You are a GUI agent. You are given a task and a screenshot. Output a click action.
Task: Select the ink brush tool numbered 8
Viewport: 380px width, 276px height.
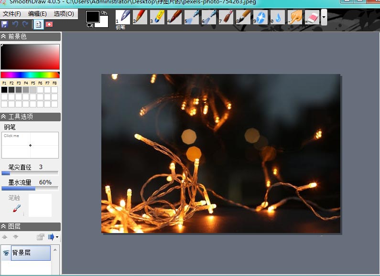(243, 17)
